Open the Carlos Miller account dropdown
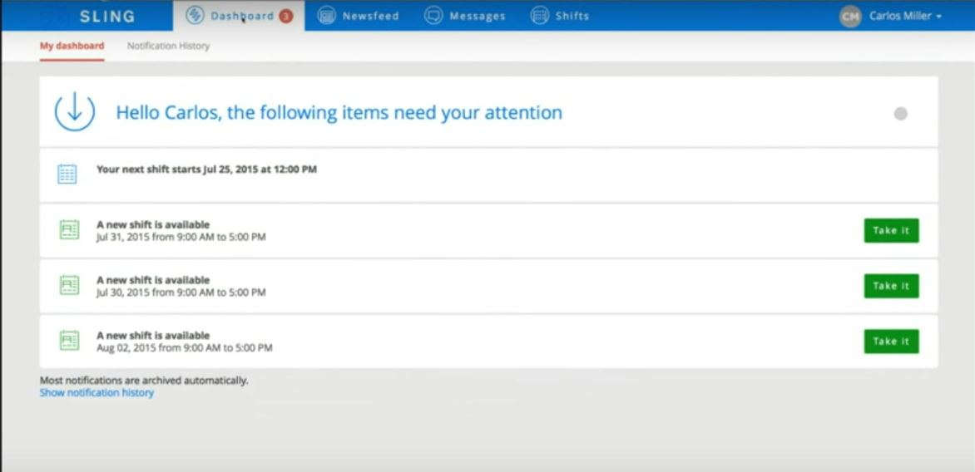This screenshot has width=975, height=472. 905,16
